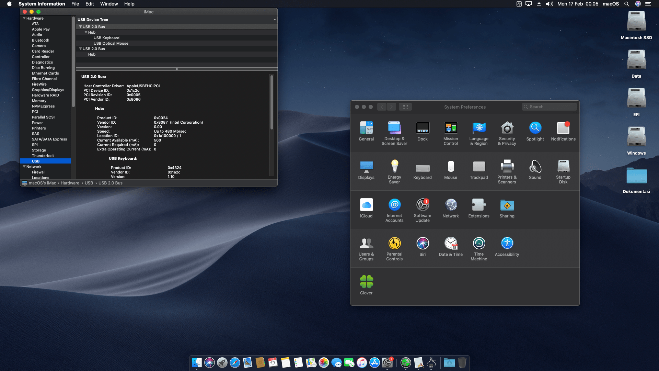Select USB Keyboard in device tree

tap(106, 38)
